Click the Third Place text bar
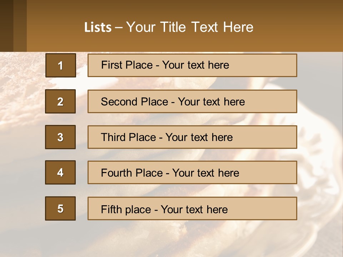Viewport: 343px width, 257px height. click(192, 137)
